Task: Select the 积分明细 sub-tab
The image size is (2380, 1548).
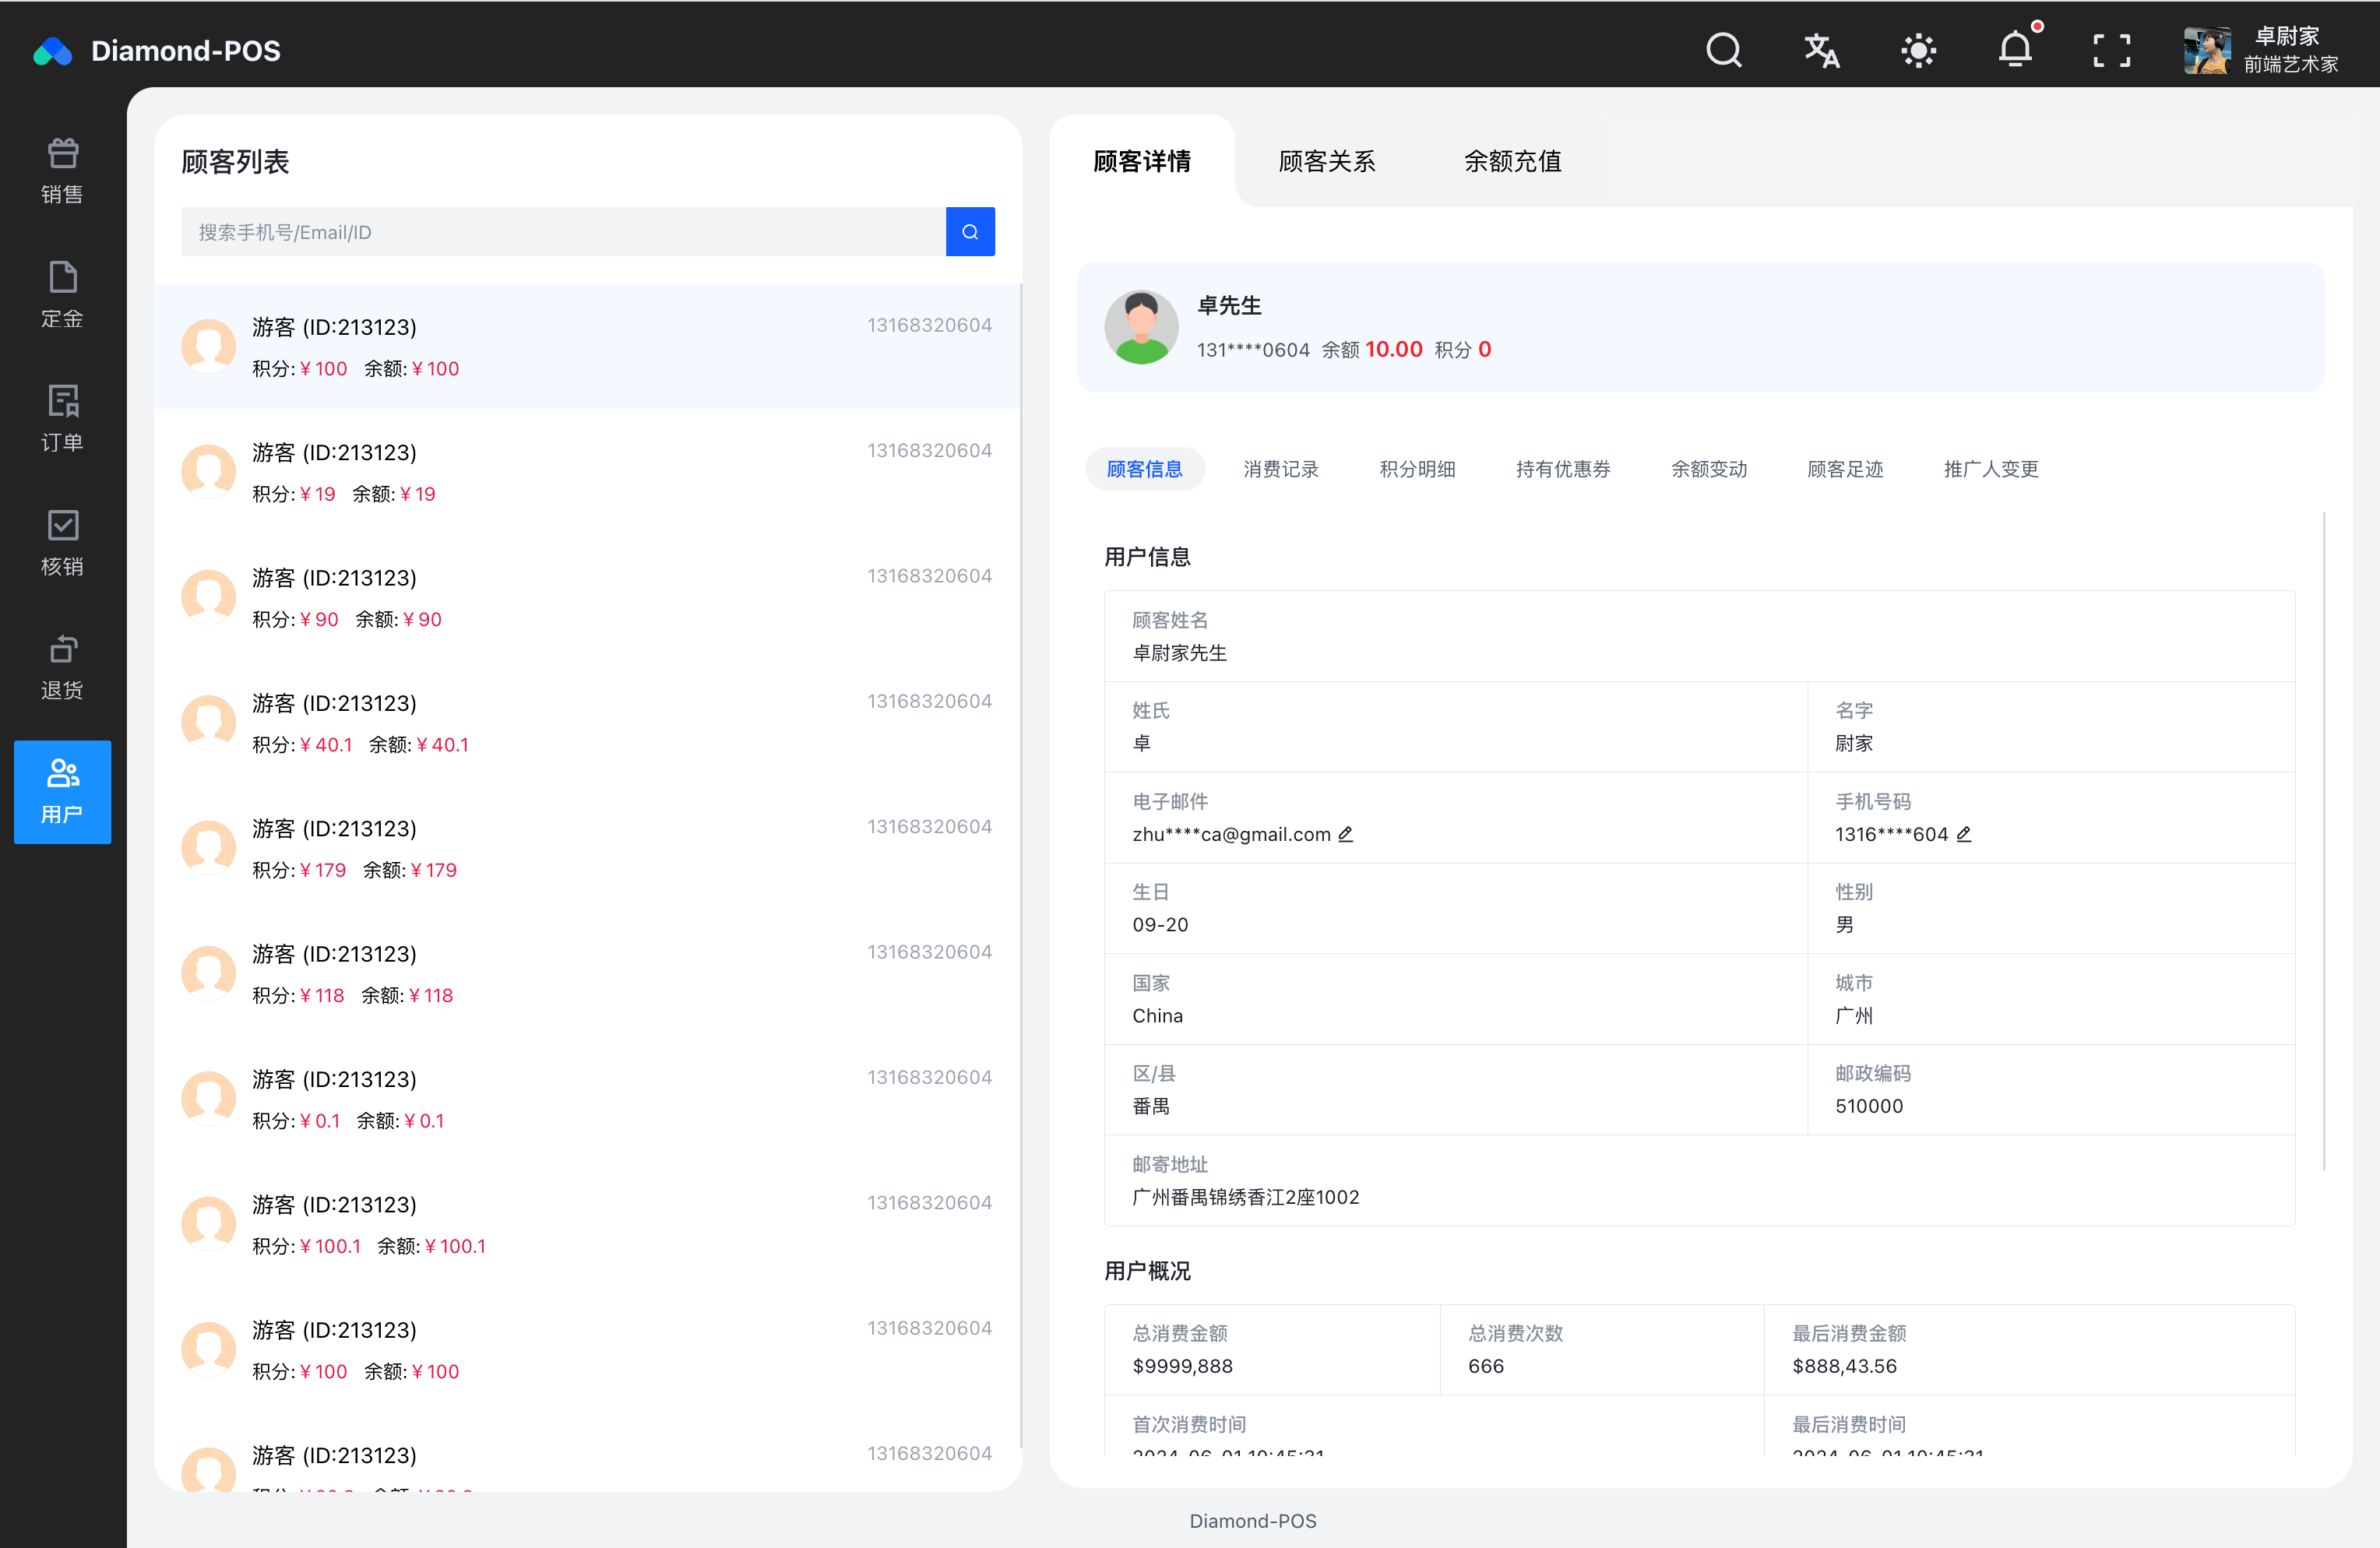Action: 1417,469
